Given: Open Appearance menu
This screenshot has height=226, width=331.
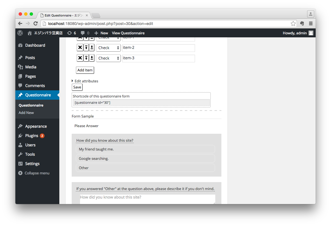Looking at the screenshot, I should click(37, 126).
